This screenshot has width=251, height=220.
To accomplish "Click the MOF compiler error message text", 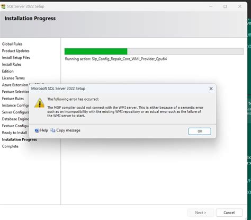I will coord(125,111).
